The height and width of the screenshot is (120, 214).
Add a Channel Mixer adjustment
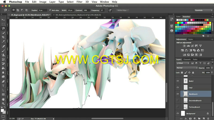pos(198,50)
